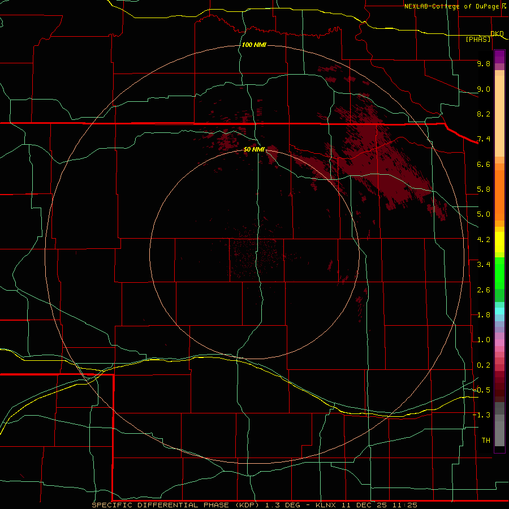Click the SPECIFIC DIFFERENTIAL PHASE caption text

click(161, 505)
